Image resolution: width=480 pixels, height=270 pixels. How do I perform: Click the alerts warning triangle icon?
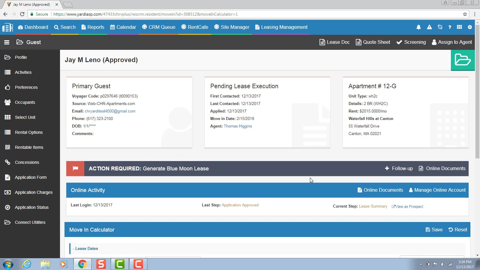429,27
